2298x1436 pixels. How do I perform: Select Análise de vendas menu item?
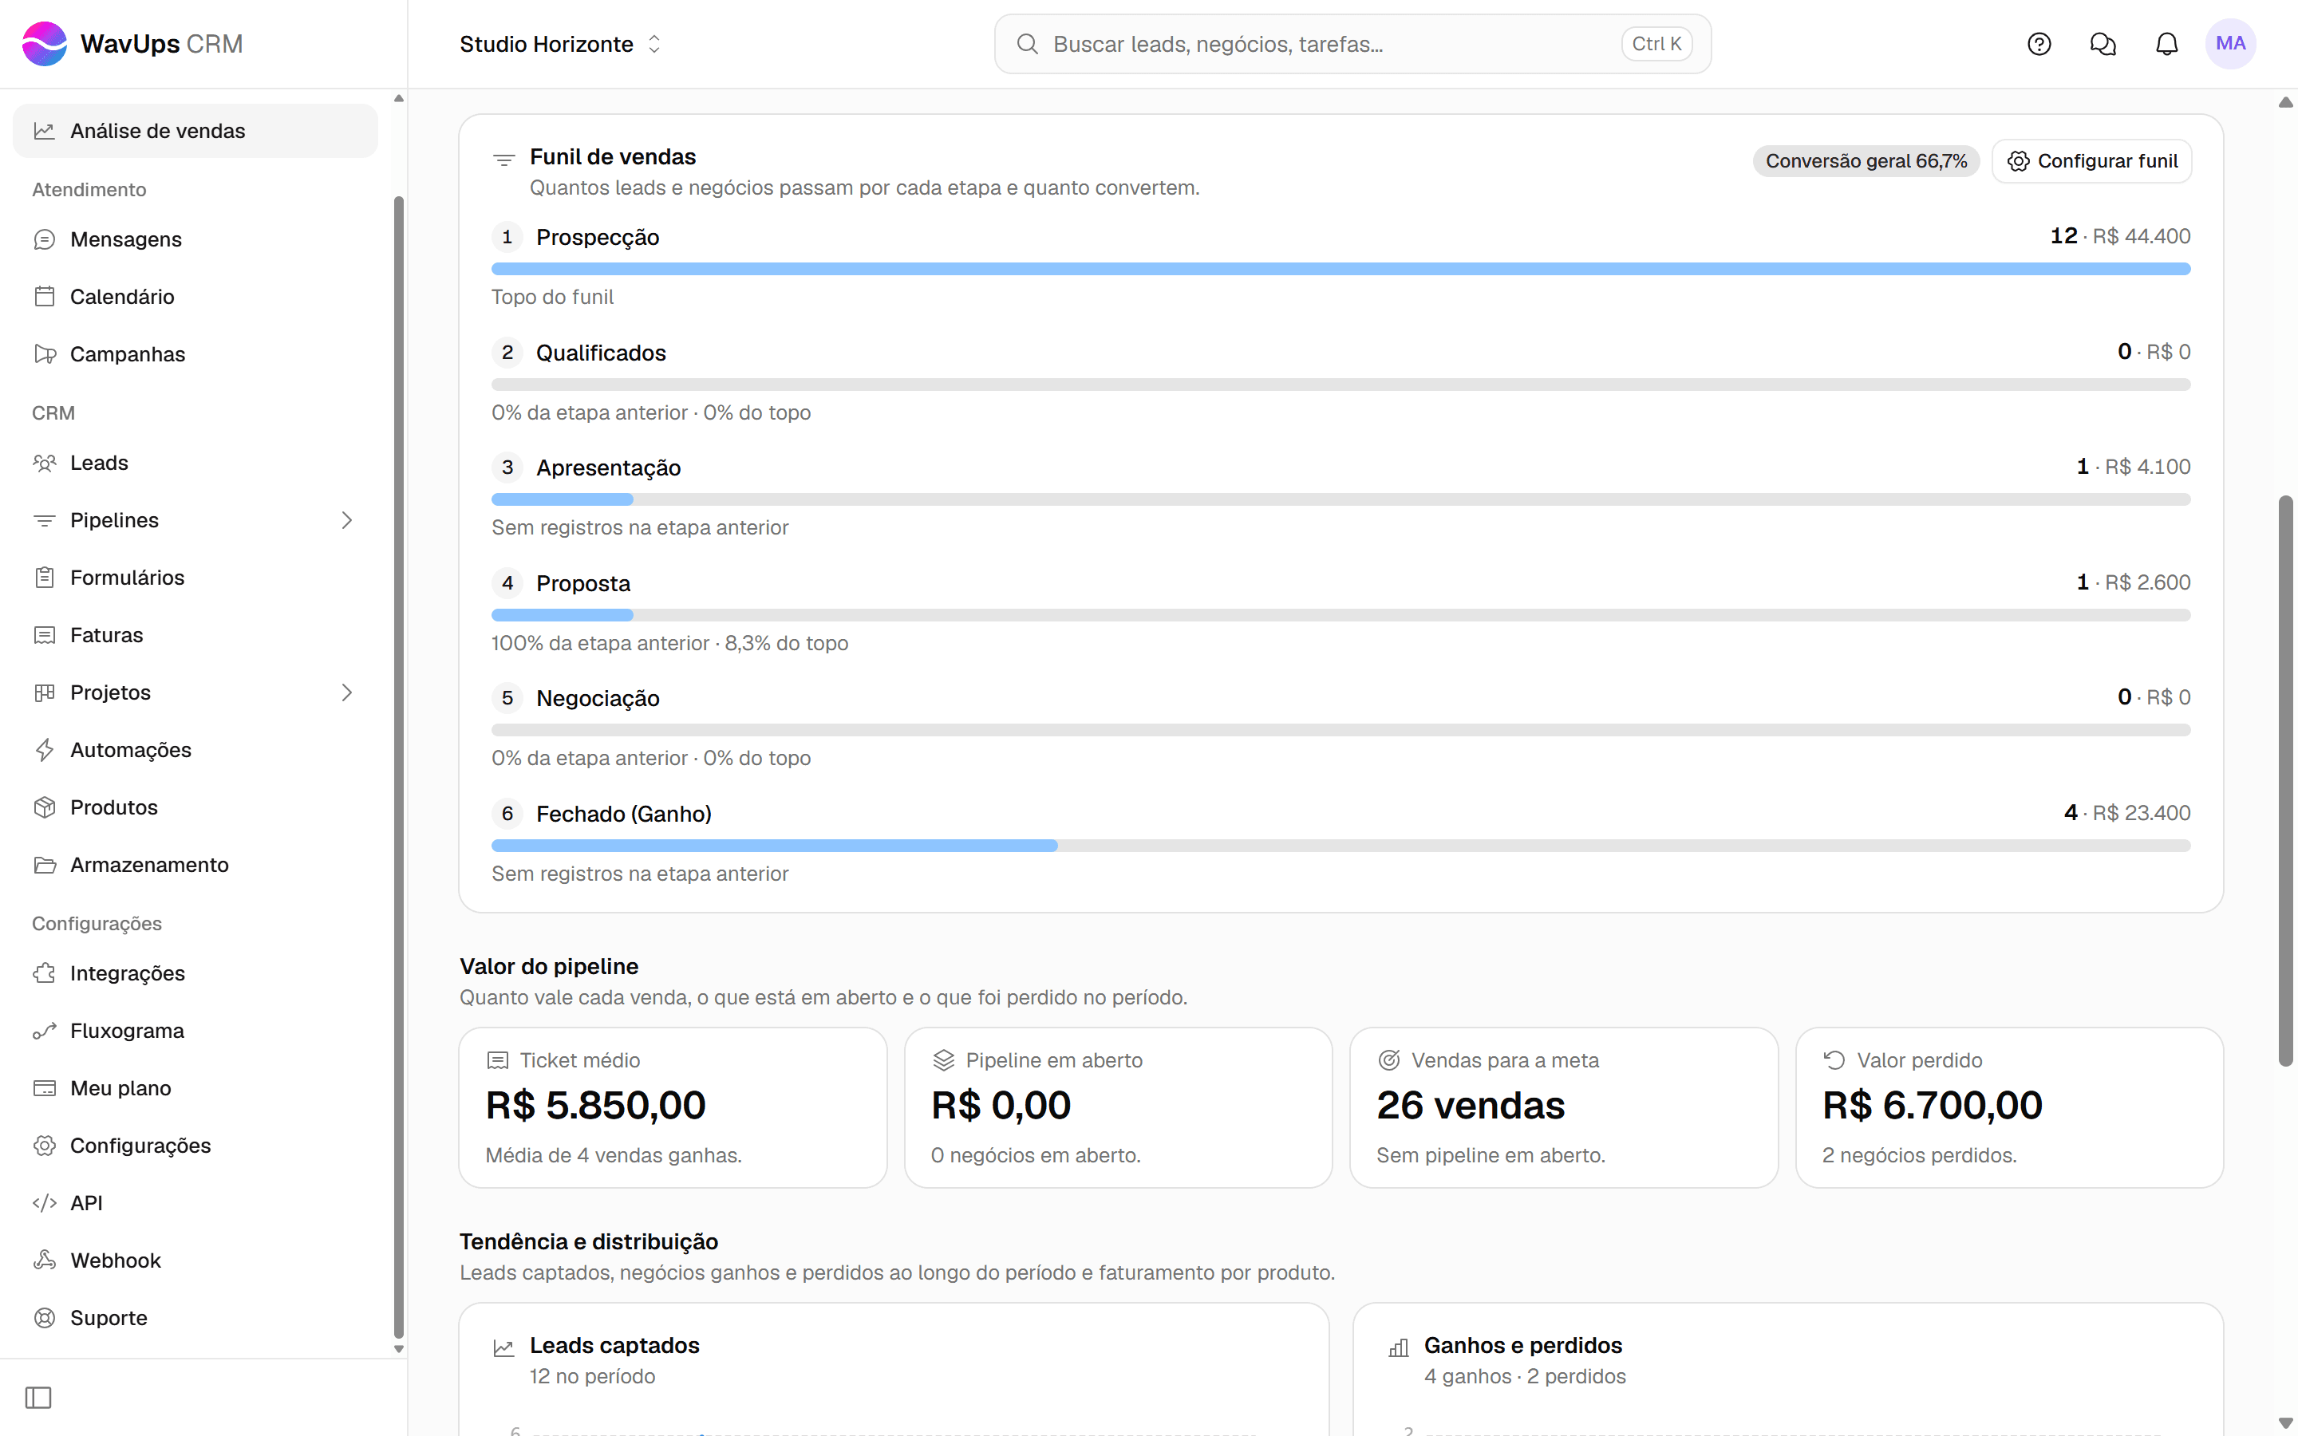[x=195, y=131]
